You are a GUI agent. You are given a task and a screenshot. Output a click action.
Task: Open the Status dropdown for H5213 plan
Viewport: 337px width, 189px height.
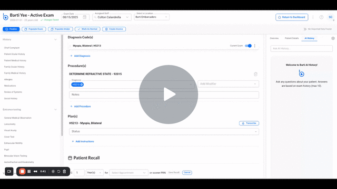tap(164, 131)
